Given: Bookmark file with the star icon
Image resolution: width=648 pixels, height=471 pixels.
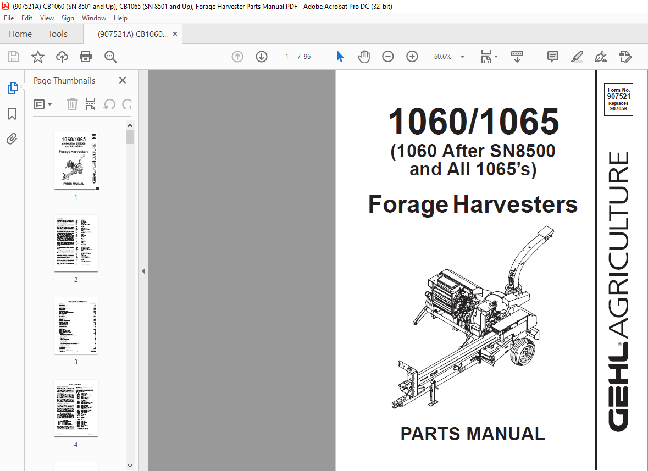Looking at the screenshot, I should pos(37,57).
